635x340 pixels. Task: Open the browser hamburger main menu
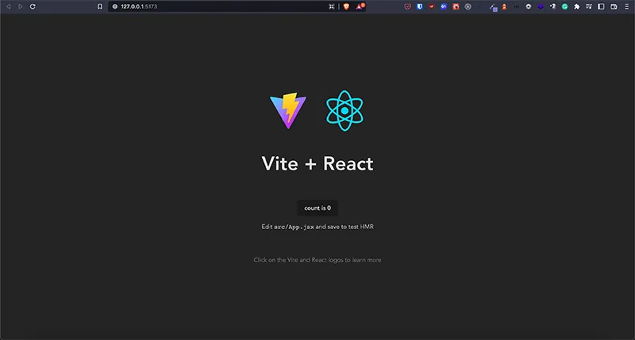tap(626, 6)
